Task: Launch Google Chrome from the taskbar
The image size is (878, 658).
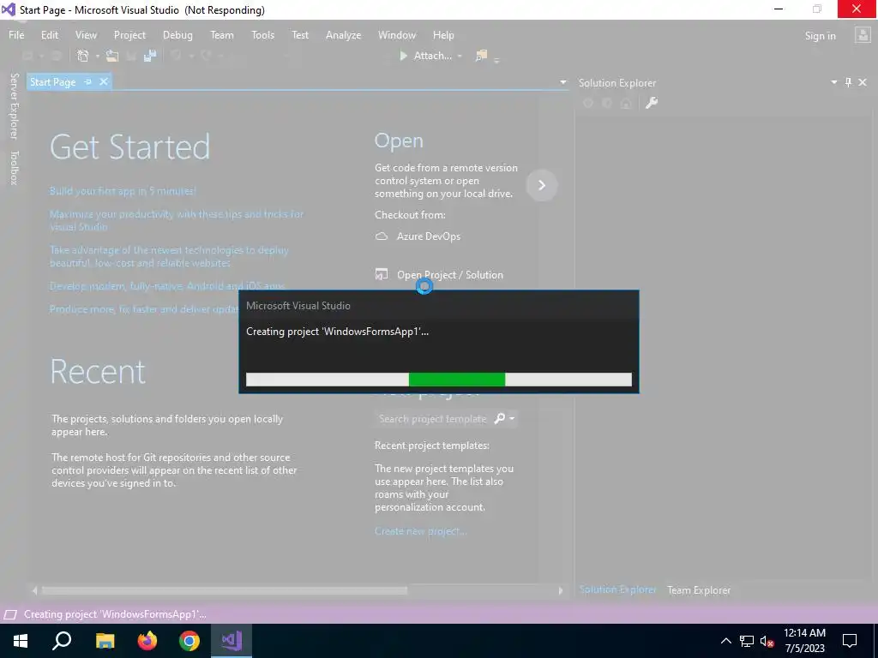Action: point(189,641)
